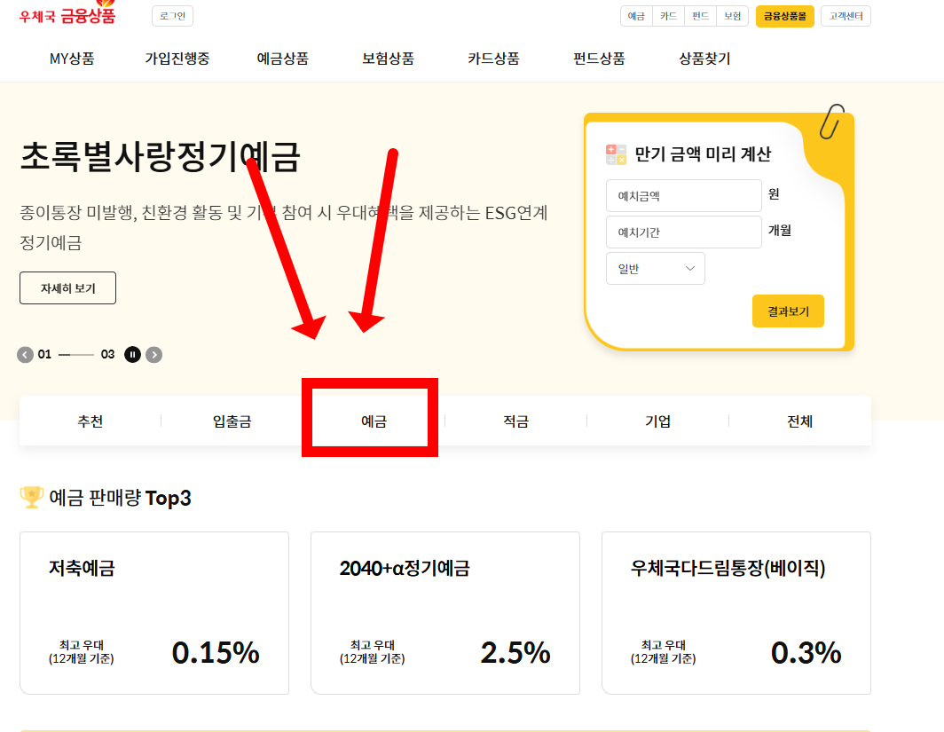The height and width of the screenshot is (732, 944).
Task: Open the 상품찾기 menu
Action: pyautogui.click(x=704, y=59)
